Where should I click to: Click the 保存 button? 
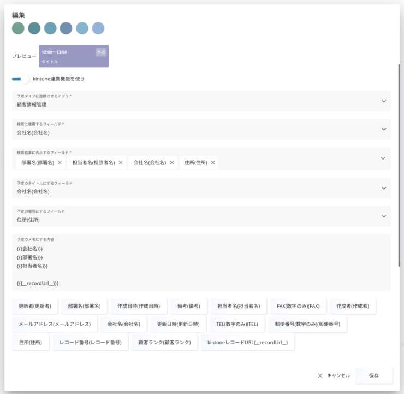click(x=374, y=375)
